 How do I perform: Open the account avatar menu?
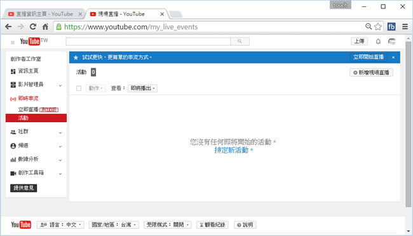[392, 41]
